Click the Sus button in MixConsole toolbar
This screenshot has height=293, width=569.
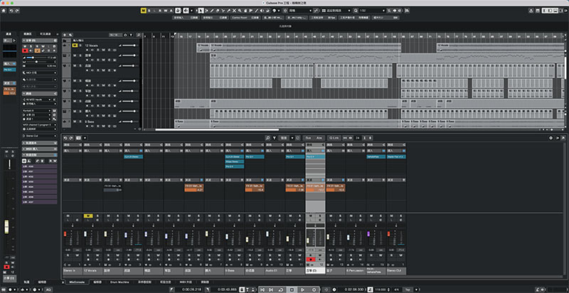[308, 138]
